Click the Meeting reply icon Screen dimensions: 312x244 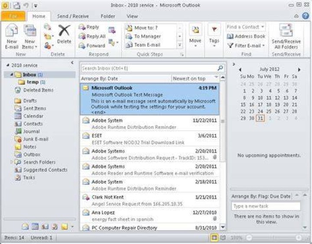pos(112,30)
